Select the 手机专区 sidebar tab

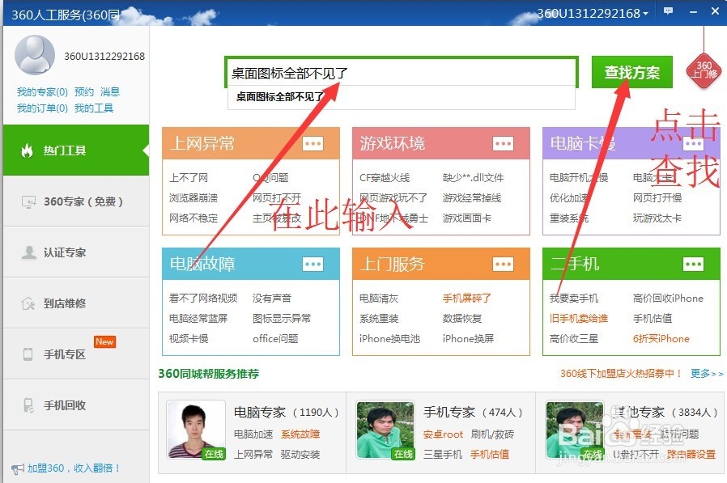point(76,354)
